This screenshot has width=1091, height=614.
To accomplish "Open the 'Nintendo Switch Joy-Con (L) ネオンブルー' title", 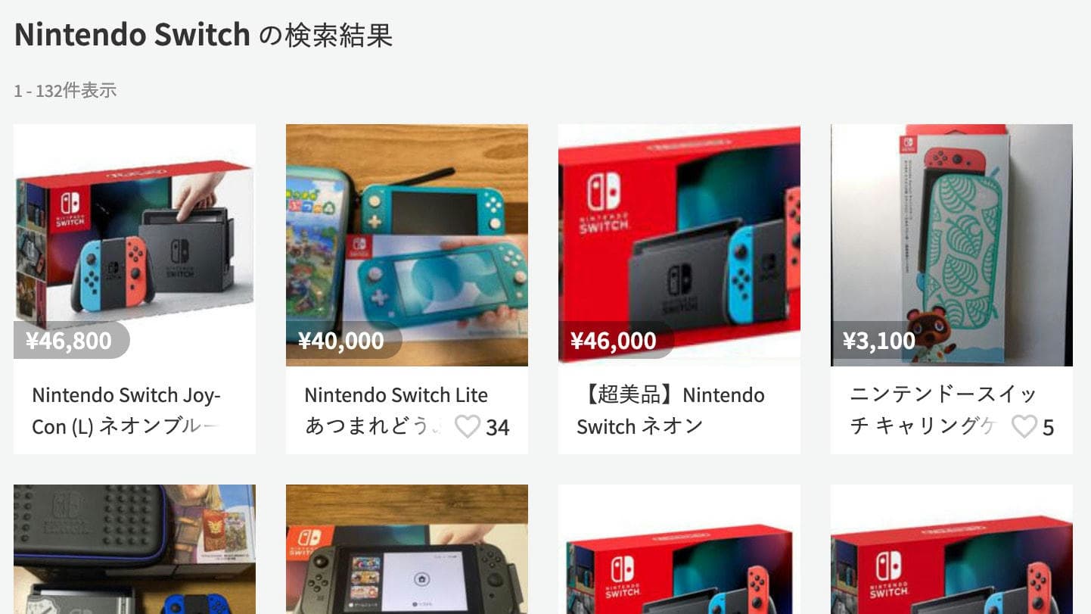I will (x=126, y=411).
